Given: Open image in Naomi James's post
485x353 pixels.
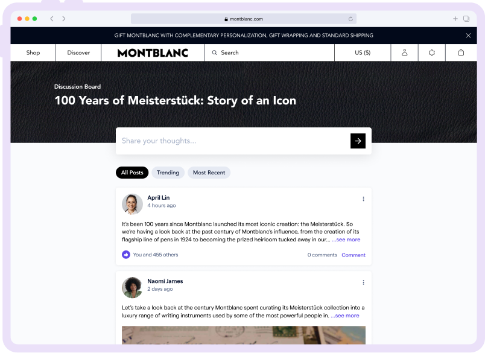Looking at the screenshot, I should 244,335.
